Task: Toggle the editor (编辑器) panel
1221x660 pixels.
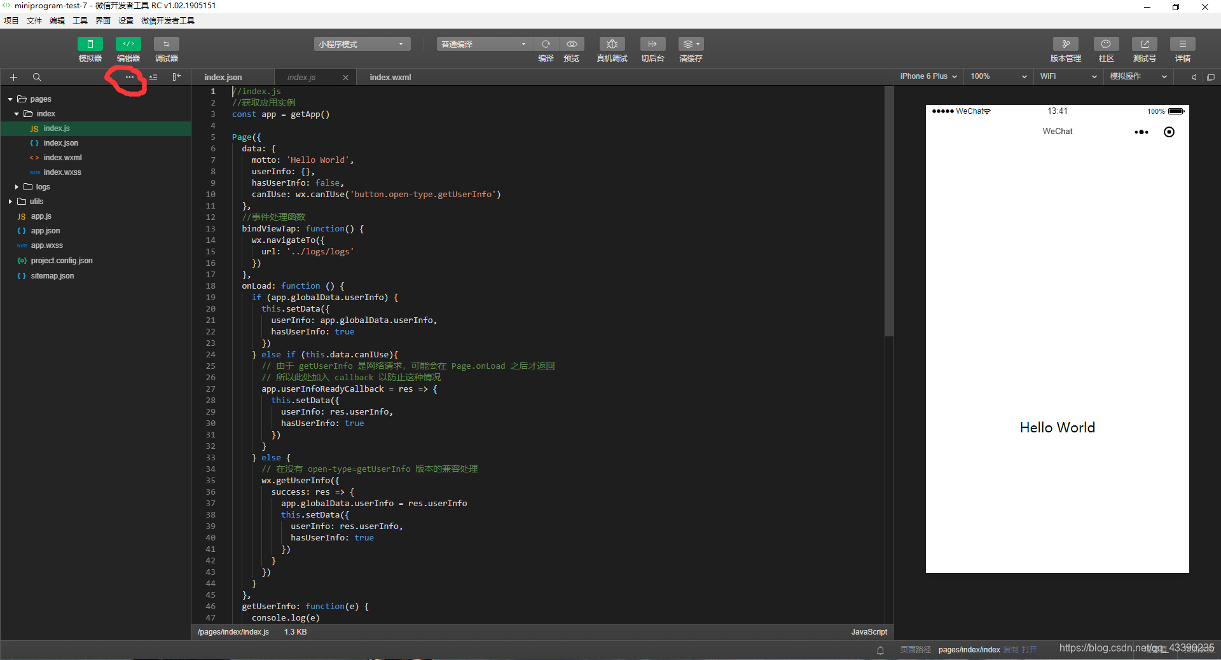Action: [x=128, y=44]
